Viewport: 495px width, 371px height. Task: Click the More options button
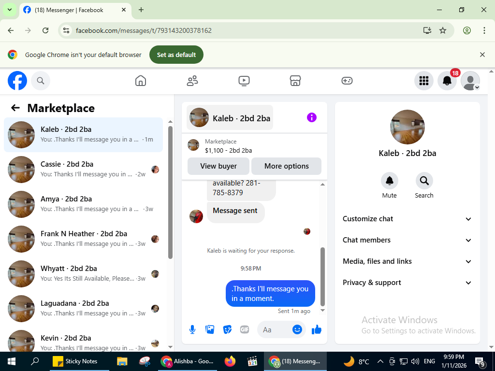point(286,166)
